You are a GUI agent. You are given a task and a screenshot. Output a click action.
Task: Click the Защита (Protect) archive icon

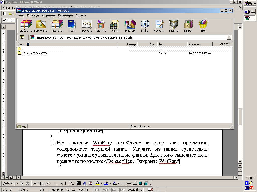point(174,26)
